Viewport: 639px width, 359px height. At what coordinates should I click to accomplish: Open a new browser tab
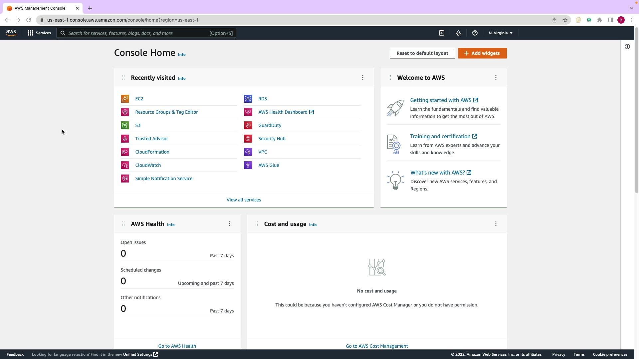point(90,8)
